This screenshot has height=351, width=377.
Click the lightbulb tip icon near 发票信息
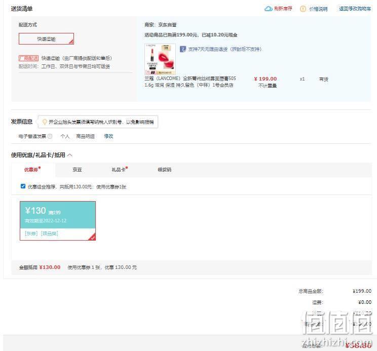pos(45,122)
